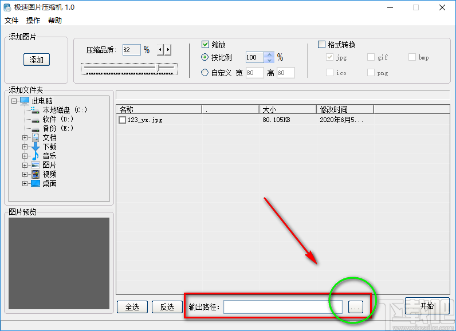Enable the 格式转换 format conversion checkbox
The width and height of the screenshot is (456, 331).
coord(321,45)
